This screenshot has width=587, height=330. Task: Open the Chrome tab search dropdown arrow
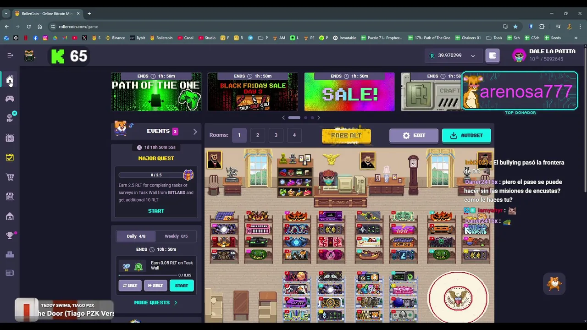click(6, 14)
